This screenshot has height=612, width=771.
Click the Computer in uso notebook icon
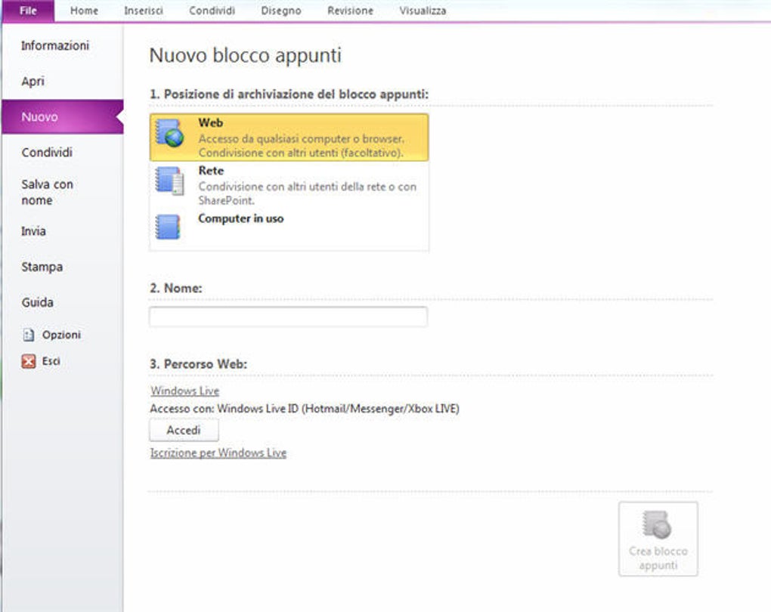tap(168, 226)
